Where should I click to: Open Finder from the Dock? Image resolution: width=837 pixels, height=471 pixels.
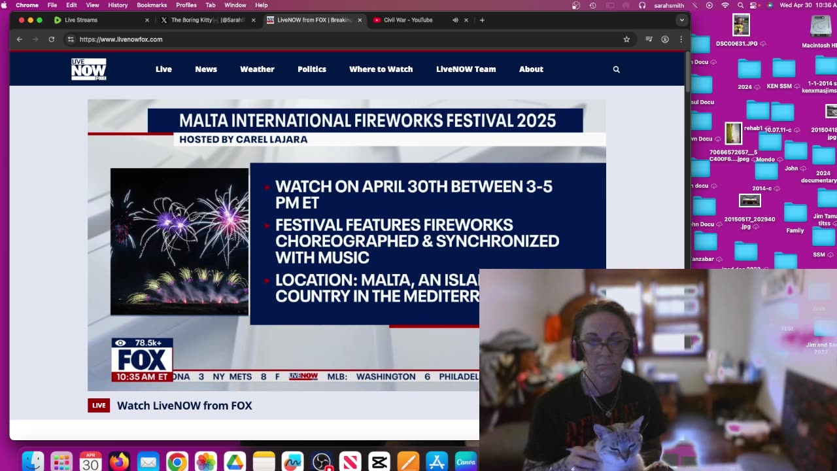pyautogui.click(x=33, y=462)
